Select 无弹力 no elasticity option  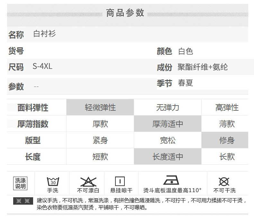coord(168,107)
